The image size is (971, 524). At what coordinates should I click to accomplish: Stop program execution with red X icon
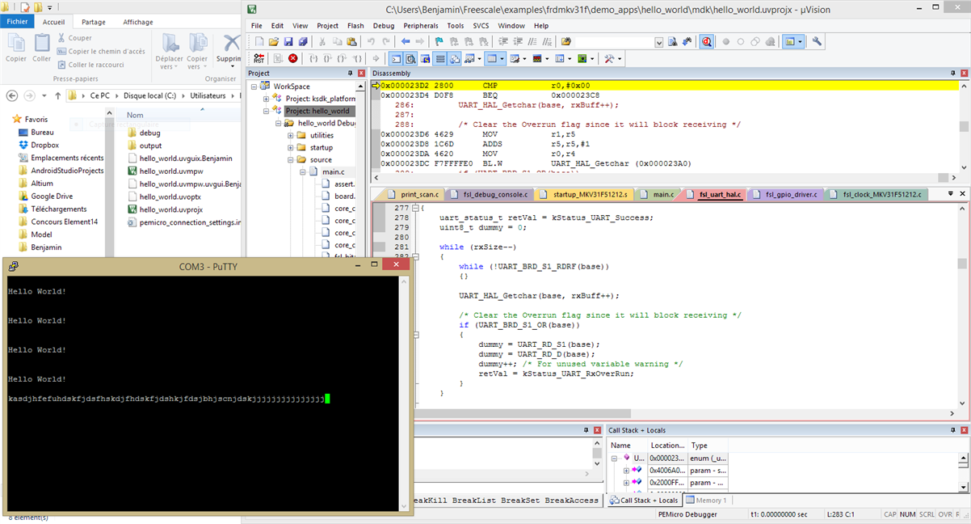click(292, 58)
